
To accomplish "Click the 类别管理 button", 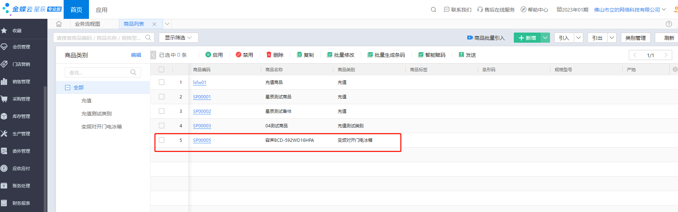I will (635, 38).
